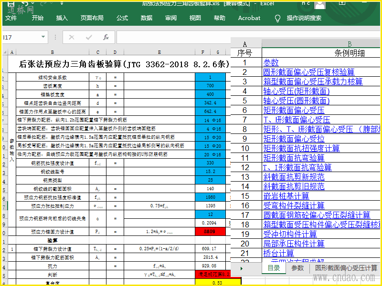Open the 参数 hyperlink
This screenshot has height=286, width=382.
tap(271, 62)
